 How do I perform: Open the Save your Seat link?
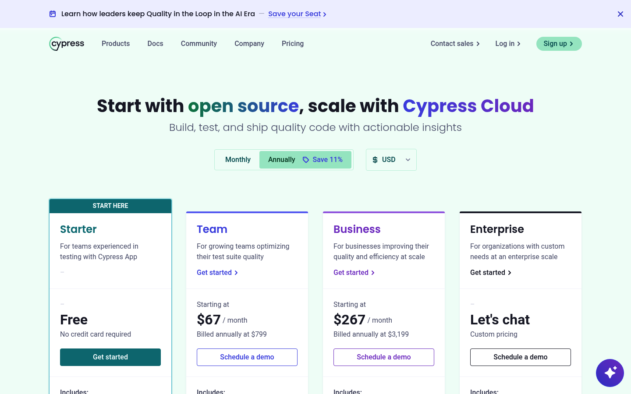click(x=297, y=14)
